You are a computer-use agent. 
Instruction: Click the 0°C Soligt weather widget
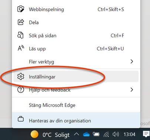tap(50, 134)
